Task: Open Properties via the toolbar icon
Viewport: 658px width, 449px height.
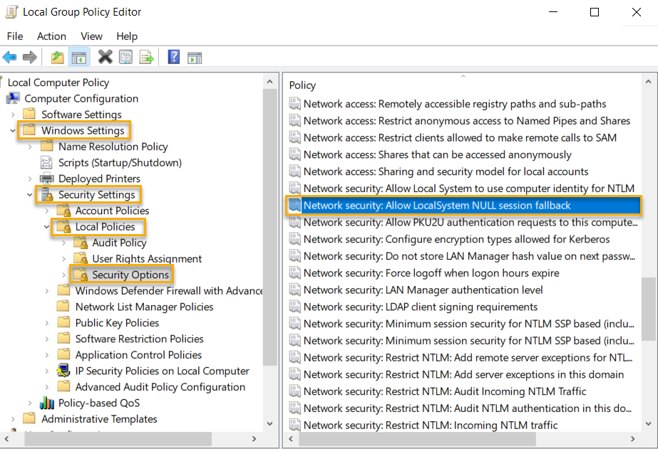Action: click(125, 56)
